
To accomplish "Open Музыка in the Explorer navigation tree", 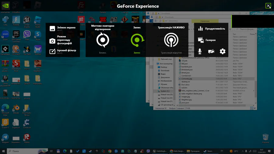I will 163,84.
